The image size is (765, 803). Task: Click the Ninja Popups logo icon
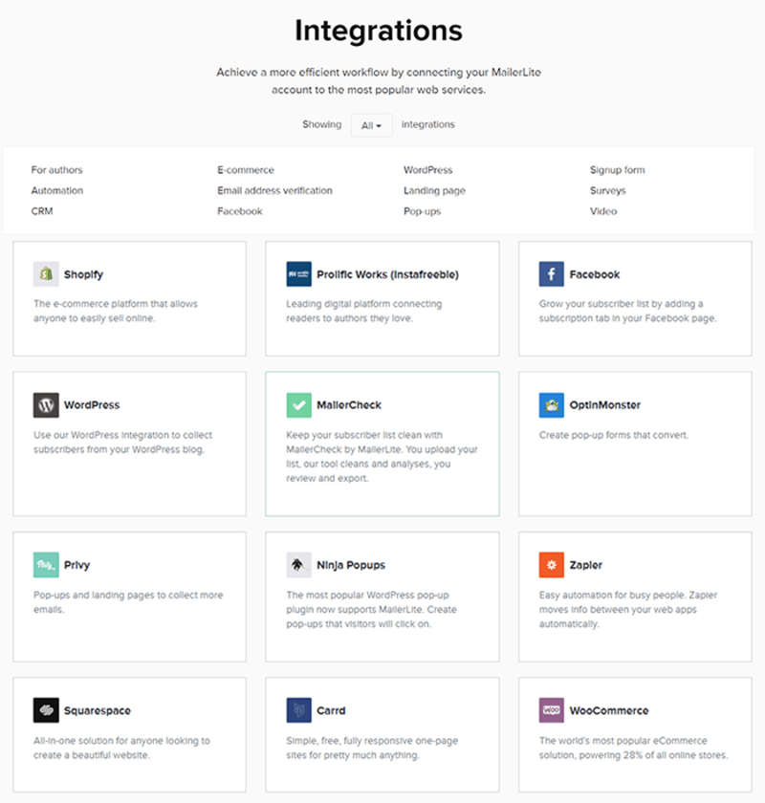point(298,565)
